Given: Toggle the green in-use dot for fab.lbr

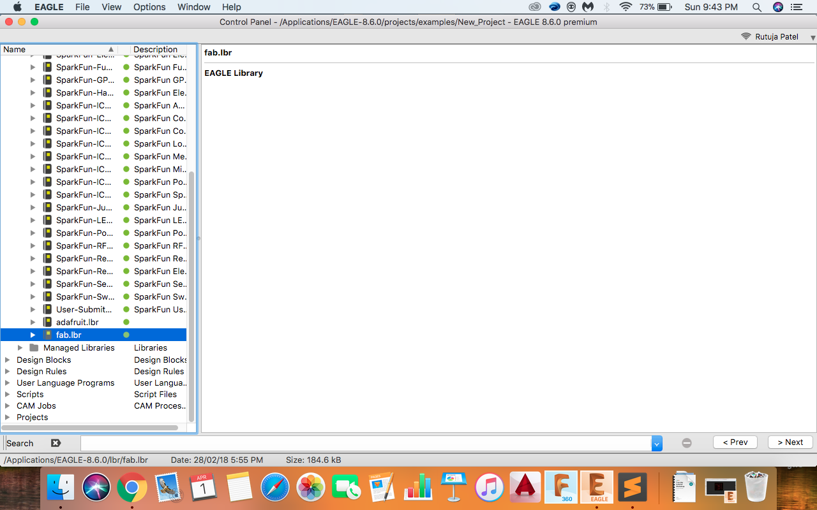Looking at the screenshot, I should 126,335.
